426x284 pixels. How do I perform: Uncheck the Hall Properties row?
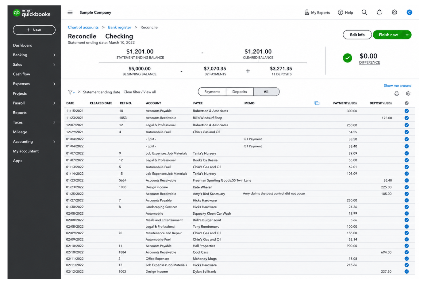(x=406, y=246)
